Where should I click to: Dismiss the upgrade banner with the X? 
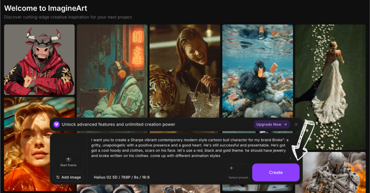tap(296, 124)
